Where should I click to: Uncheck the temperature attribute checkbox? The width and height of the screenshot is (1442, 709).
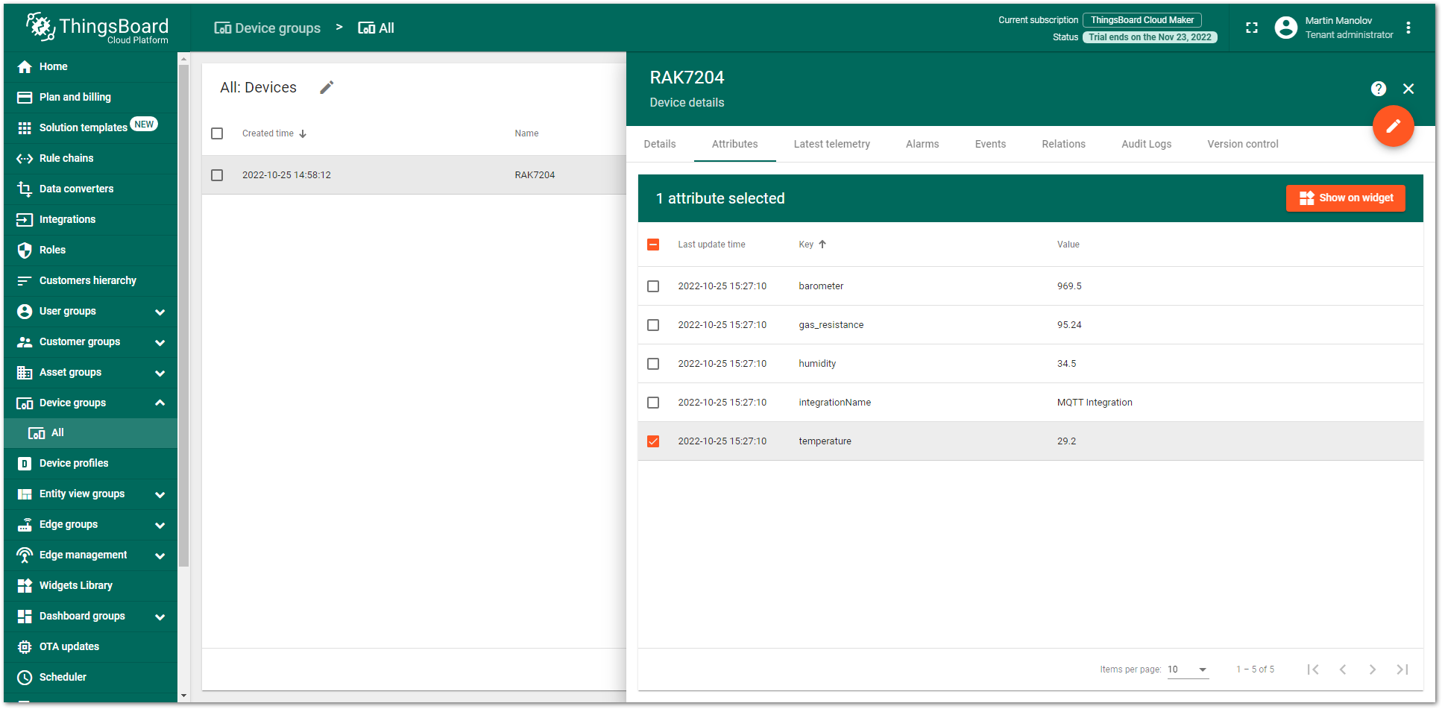click(x=653, y=441)
